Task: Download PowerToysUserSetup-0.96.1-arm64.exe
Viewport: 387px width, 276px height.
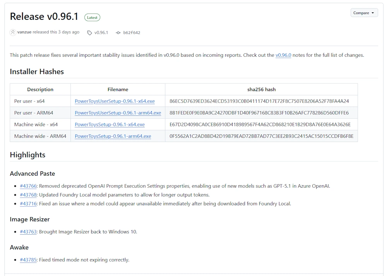Action: click(x=118, y=113)
